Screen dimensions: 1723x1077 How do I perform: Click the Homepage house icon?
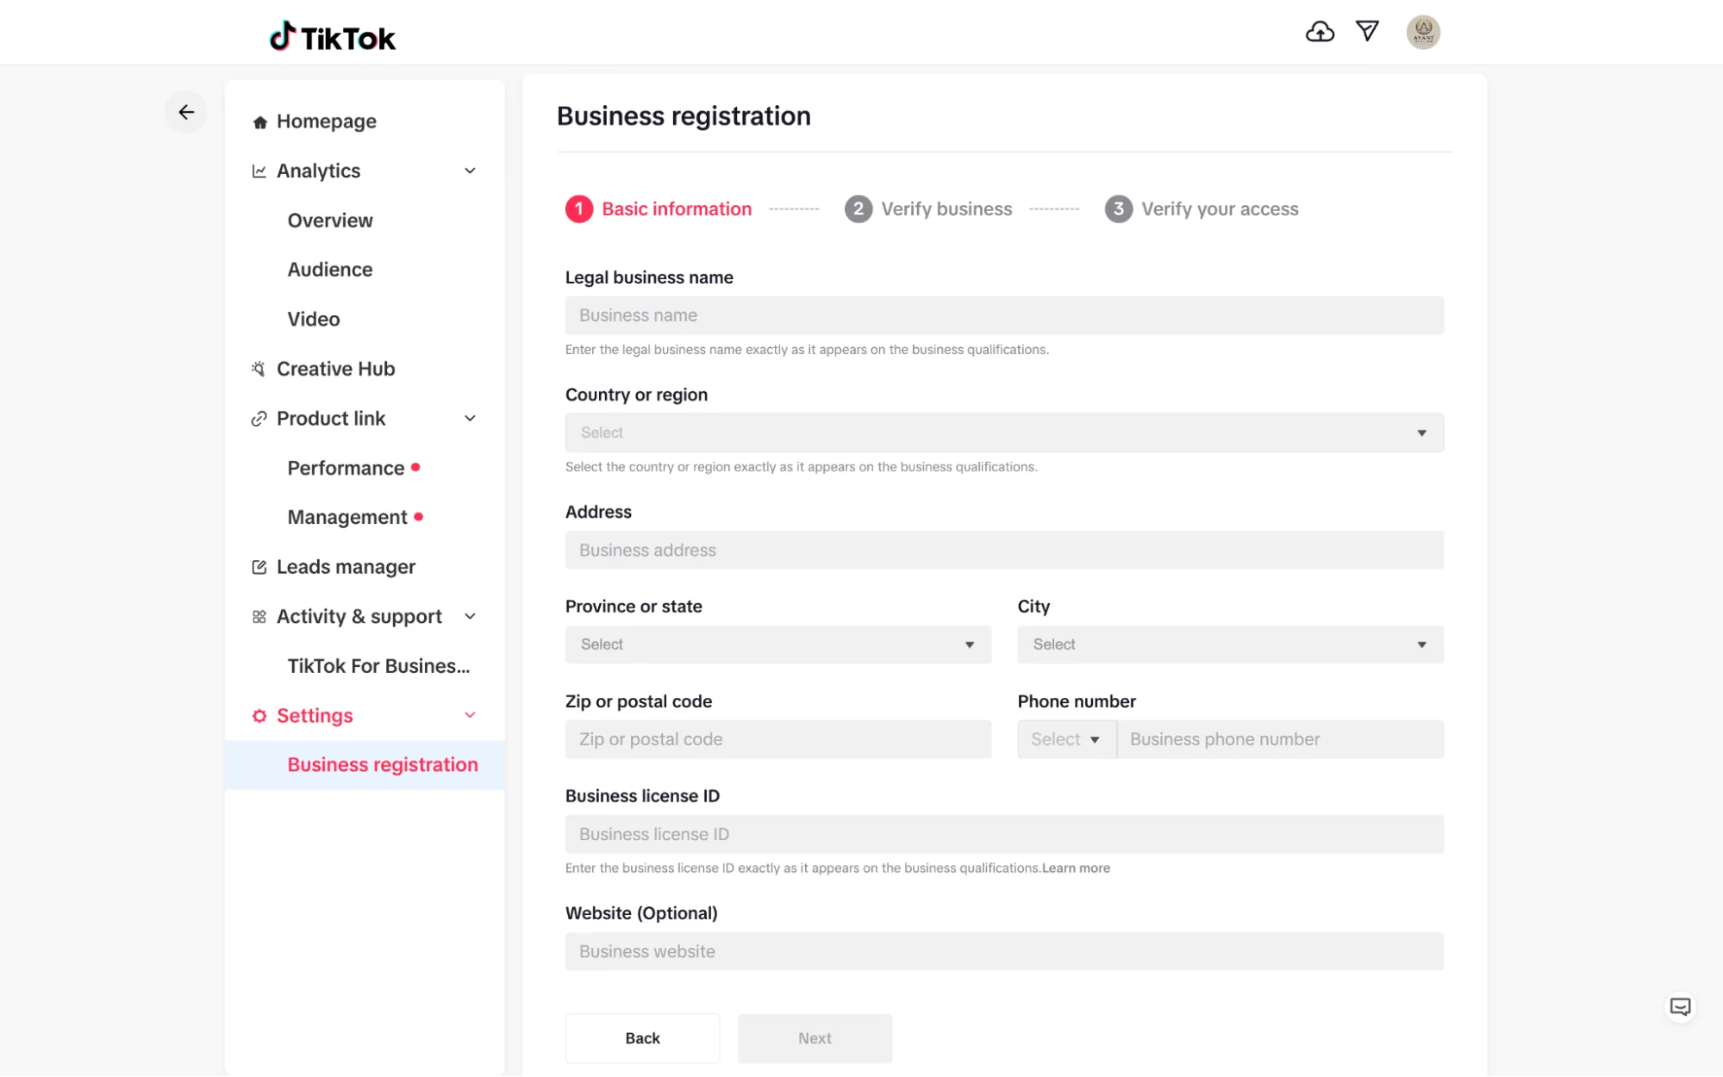(259, 122)
